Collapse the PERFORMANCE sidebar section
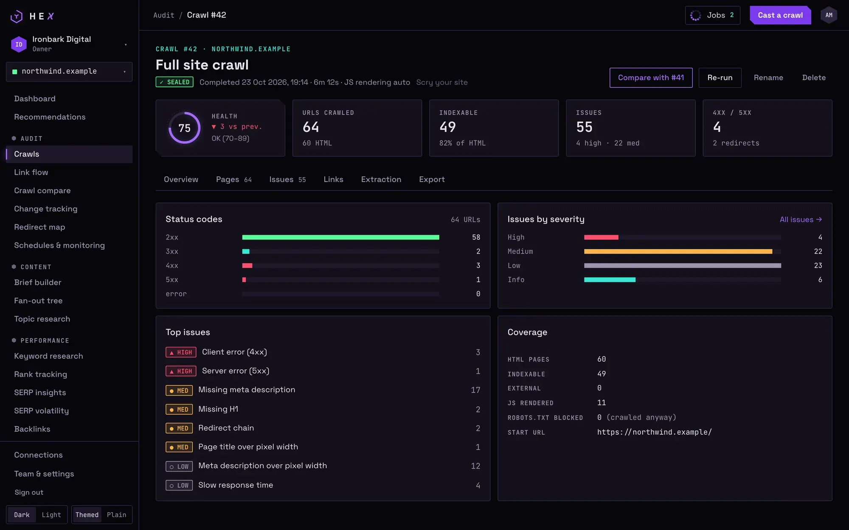The image size is (849, 530). 41,341
